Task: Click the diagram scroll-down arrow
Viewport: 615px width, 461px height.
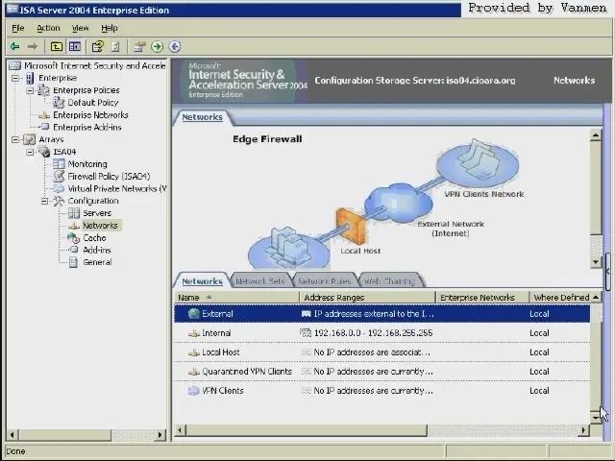Action: tap(596, 262)
